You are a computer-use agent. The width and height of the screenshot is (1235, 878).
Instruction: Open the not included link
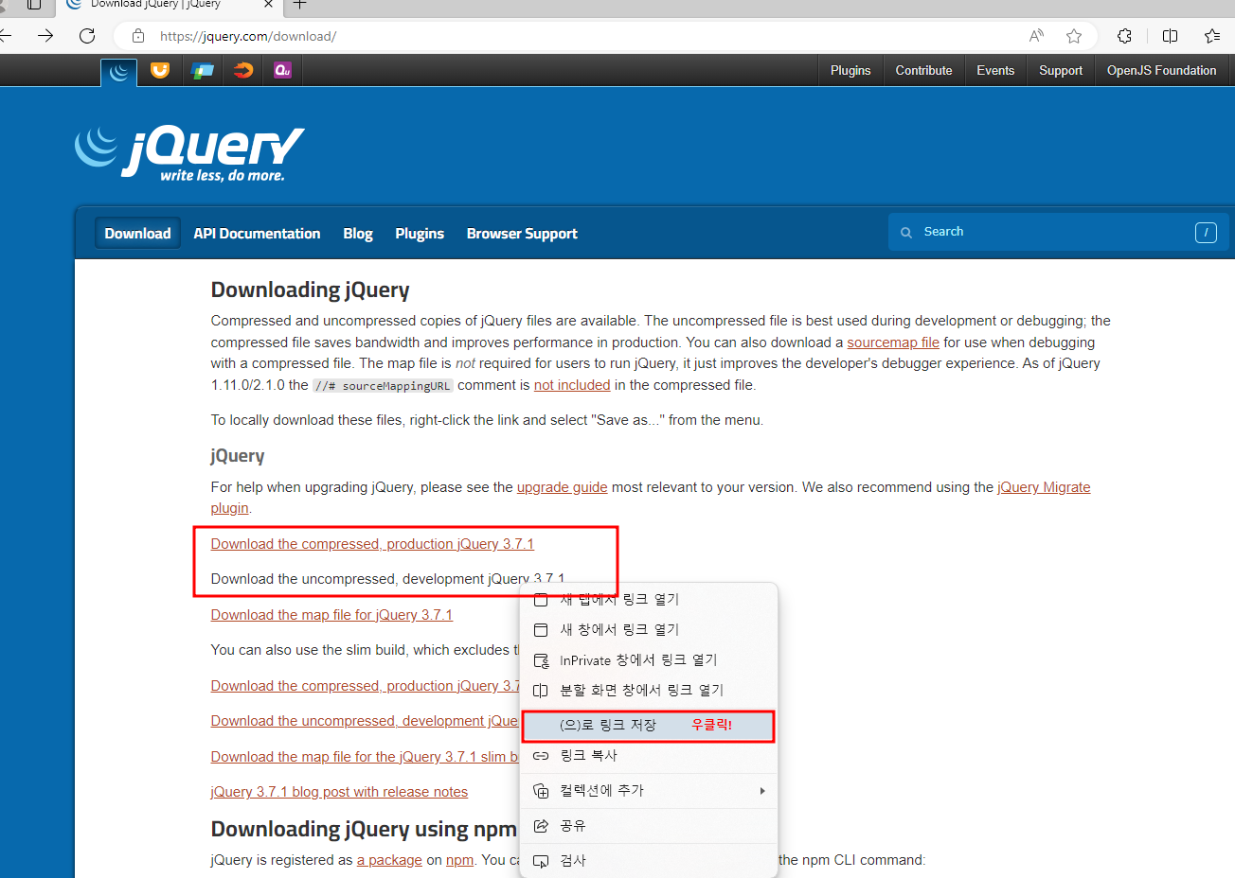click(x=572, y=385)
